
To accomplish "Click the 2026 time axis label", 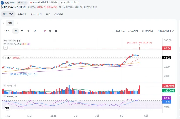I will click(x=53, y=116).
